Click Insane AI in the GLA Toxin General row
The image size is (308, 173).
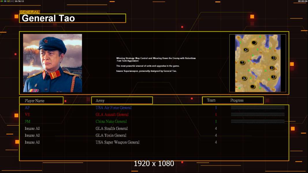point(32,136)
